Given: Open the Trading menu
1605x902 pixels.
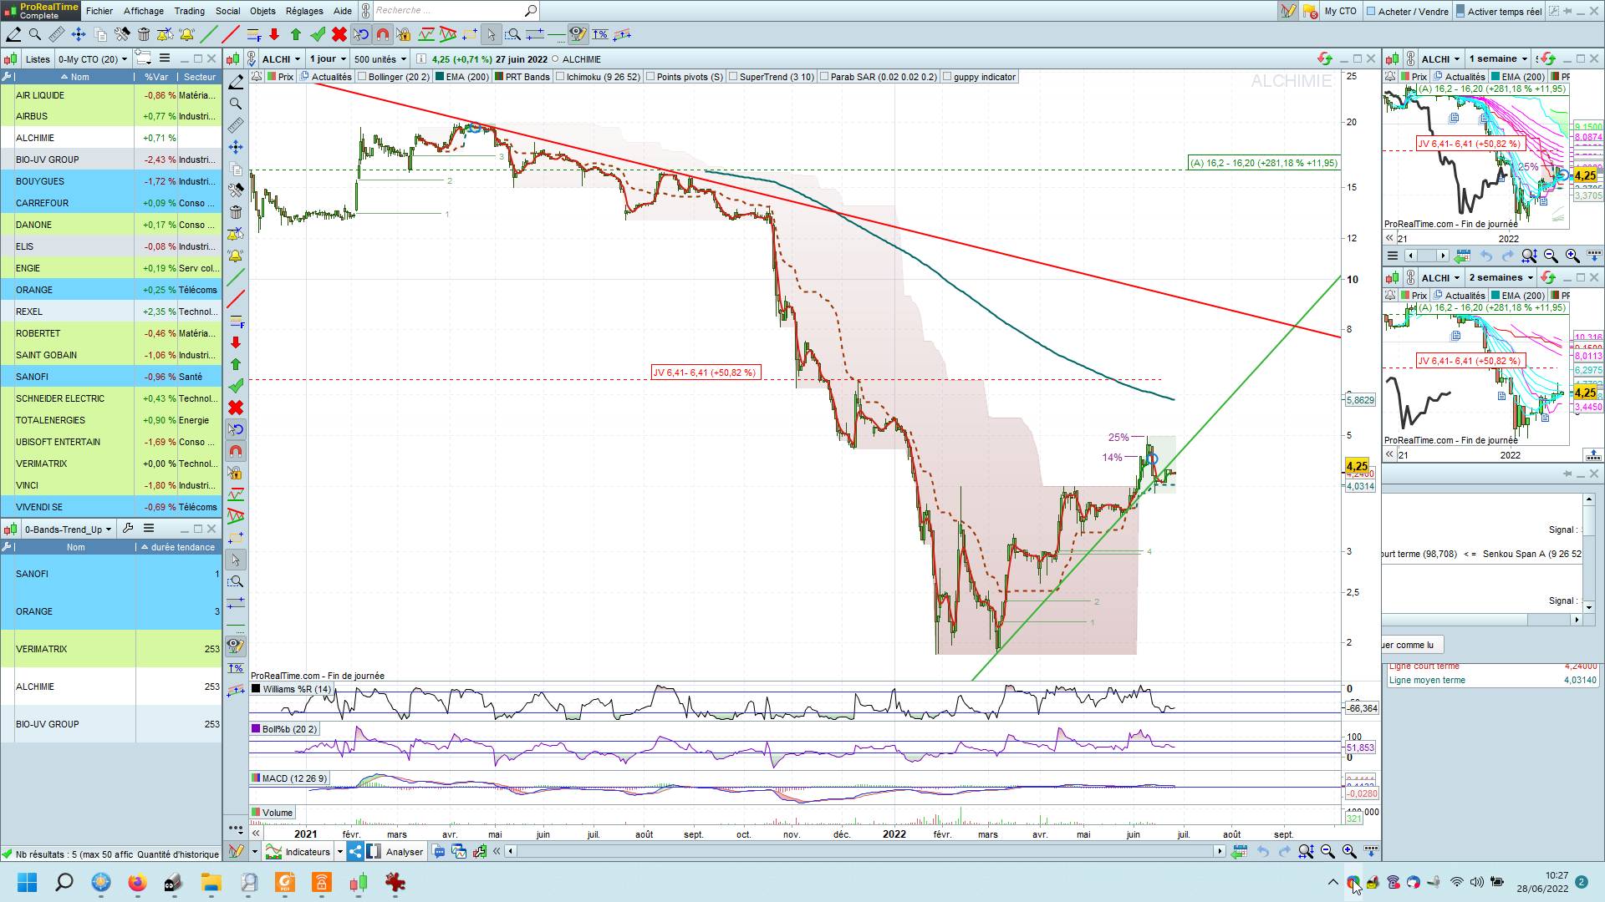Looking at the screenshot, I should click(x=189, y=11).
